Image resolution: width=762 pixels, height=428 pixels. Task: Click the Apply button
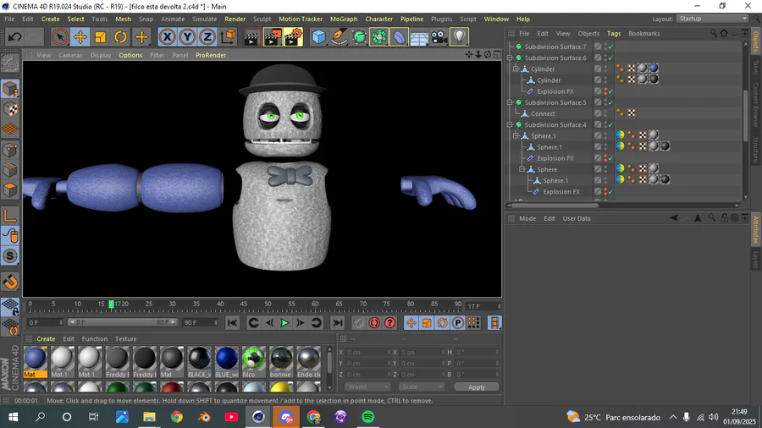tap(476, 387)
